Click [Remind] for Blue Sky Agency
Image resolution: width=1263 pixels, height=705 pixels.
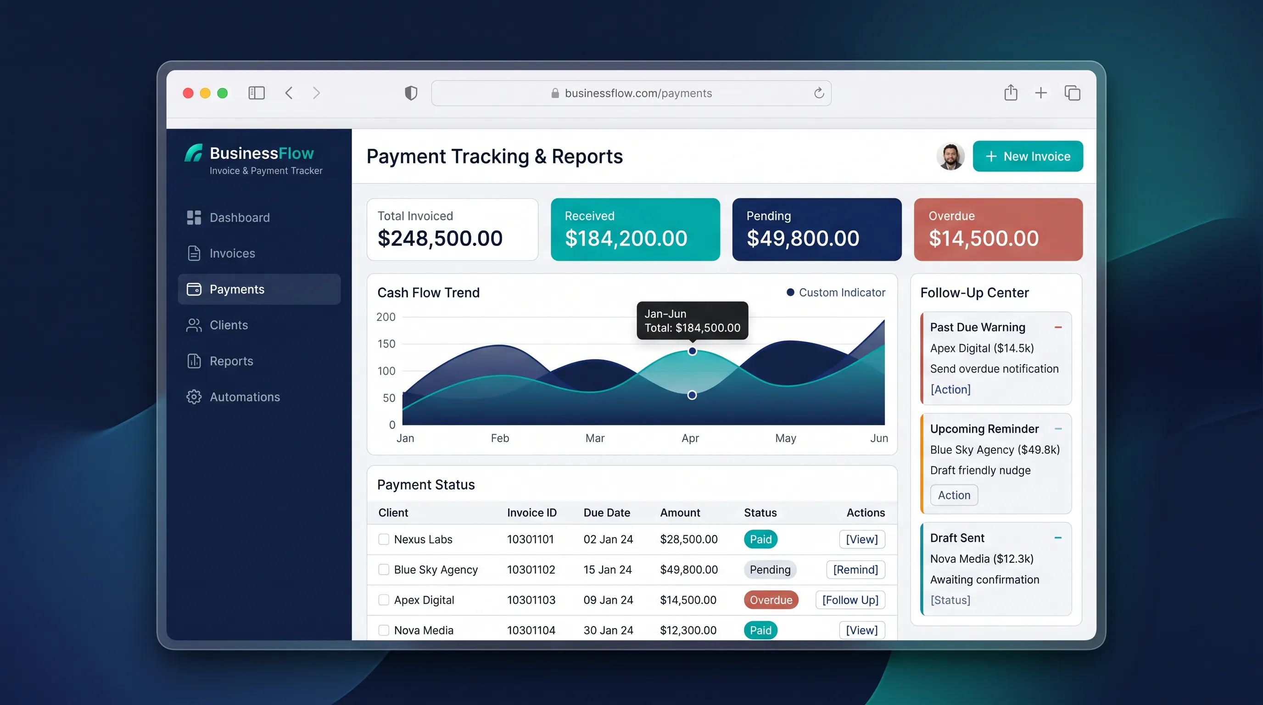(855, 570)
